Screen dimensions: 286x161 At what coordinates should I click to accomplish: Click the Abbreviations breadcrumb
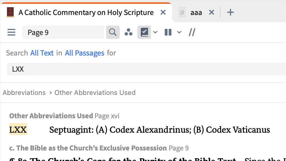(24, 92)
